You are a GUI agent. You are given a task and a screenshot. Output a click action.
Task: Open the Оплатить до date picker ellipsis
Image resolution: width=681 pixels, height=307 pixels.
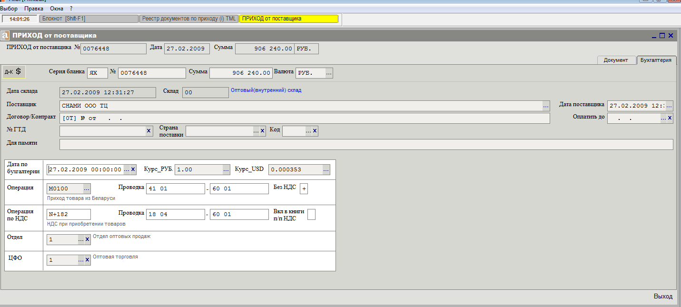point(663,118)
